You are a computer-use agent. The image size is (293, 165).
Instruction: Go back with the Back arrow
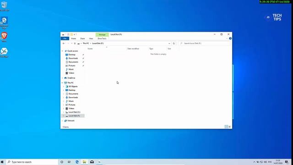pos(64,44)
